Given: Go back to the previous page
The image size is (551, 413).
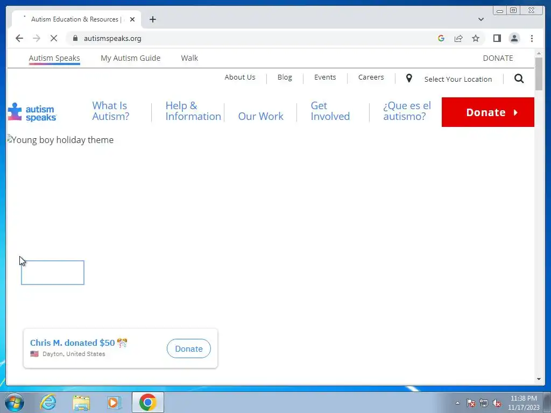Looking at the screenshot, I should (19, 38).
